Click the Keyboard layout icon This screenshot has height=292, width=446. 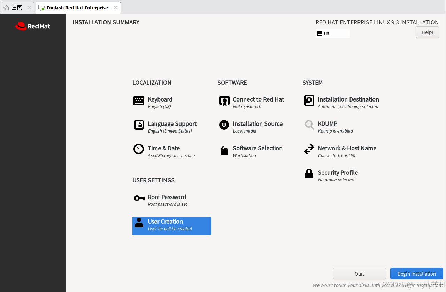(139, 101)
